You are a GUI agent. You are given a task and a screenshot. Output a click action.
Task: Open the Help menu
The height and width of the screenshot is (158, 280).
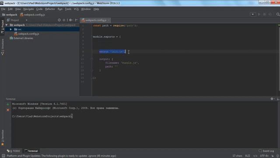coord(96,9)
